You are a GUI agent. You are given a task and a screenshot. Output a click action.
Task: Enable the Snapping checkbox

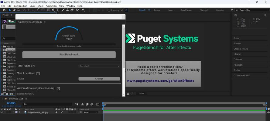[109, 10]
